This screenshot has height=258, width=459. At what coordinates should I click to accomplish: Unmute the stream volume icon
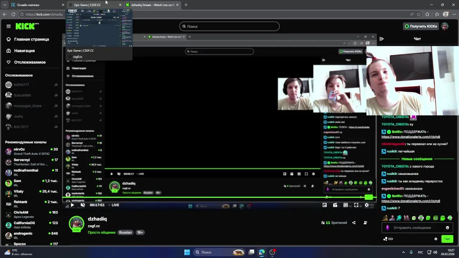click(83, 205)
